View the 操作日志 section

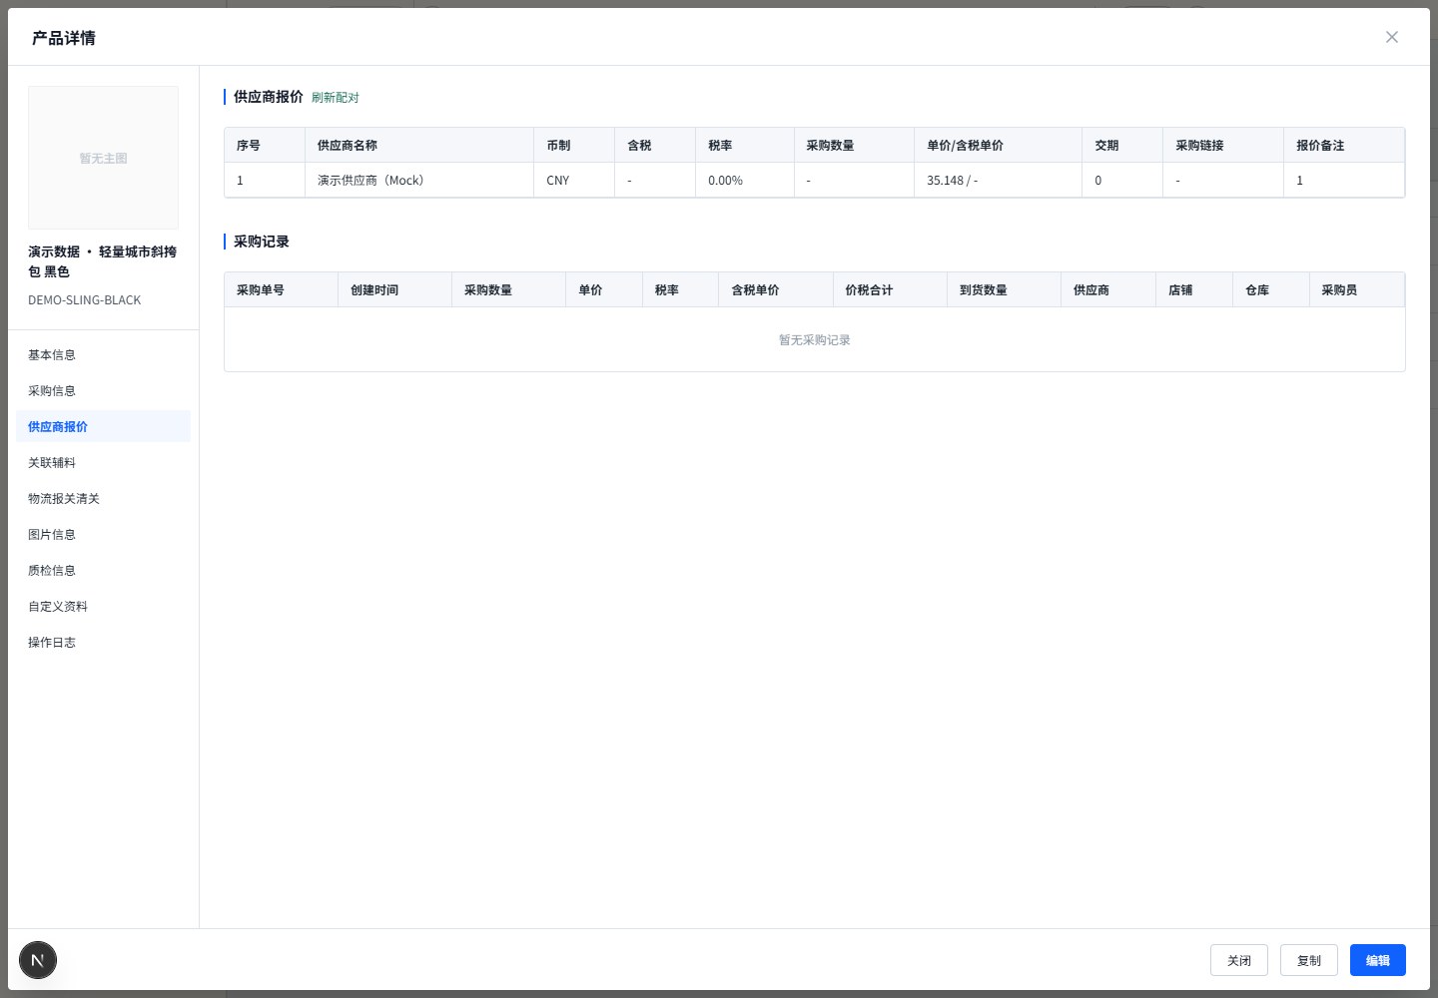[104, 643]
